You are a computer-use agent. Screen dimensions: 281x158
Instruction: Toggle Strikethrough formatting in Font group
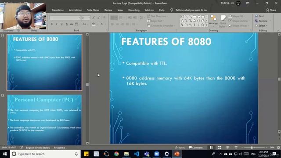(71, 24)
